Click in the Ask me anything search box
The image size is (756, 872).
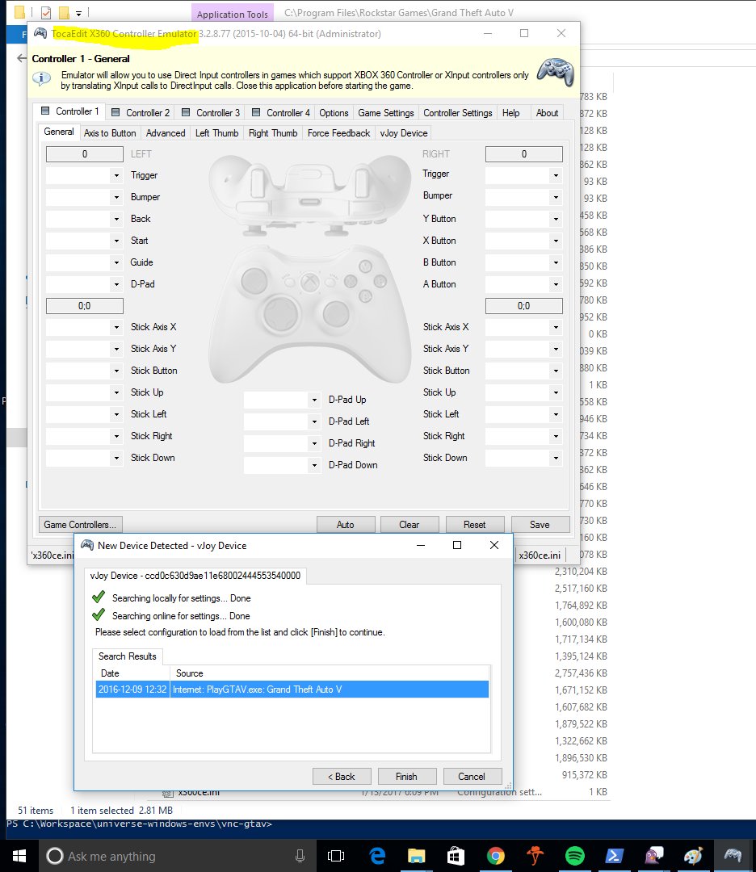click(x=178, y=856)
